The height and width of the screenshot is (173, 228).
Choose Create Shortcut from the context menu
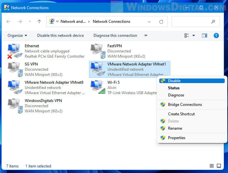tap(192, 114)
